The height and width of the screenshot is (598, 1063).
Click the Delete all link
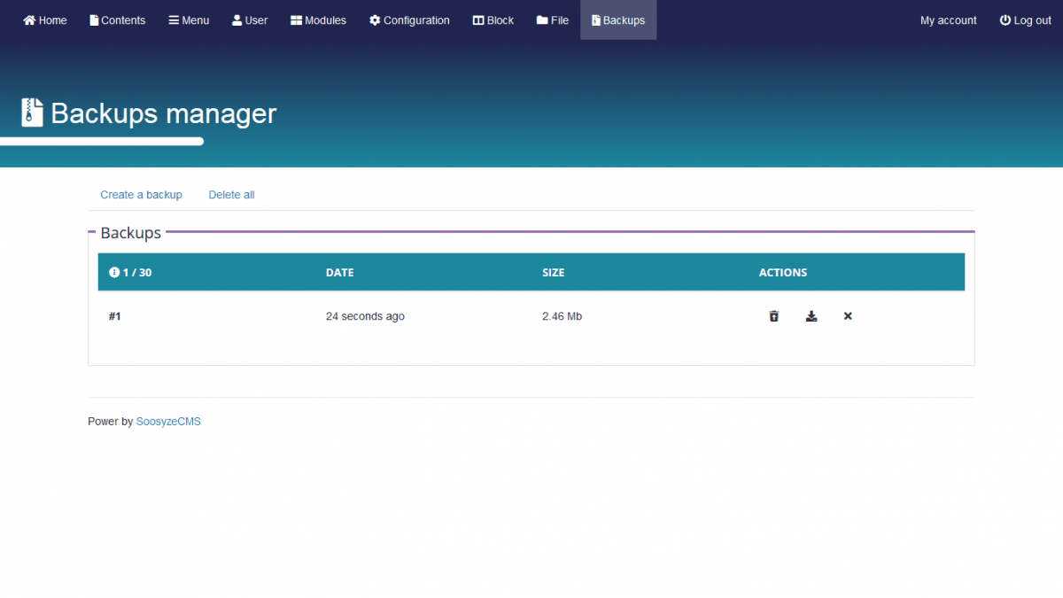click(231, 195)
